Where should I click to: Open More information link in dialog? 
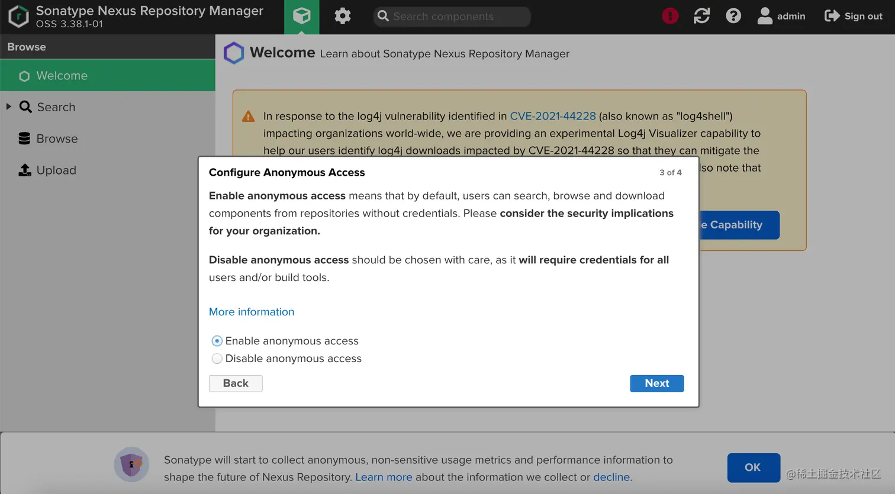point(252,312)
